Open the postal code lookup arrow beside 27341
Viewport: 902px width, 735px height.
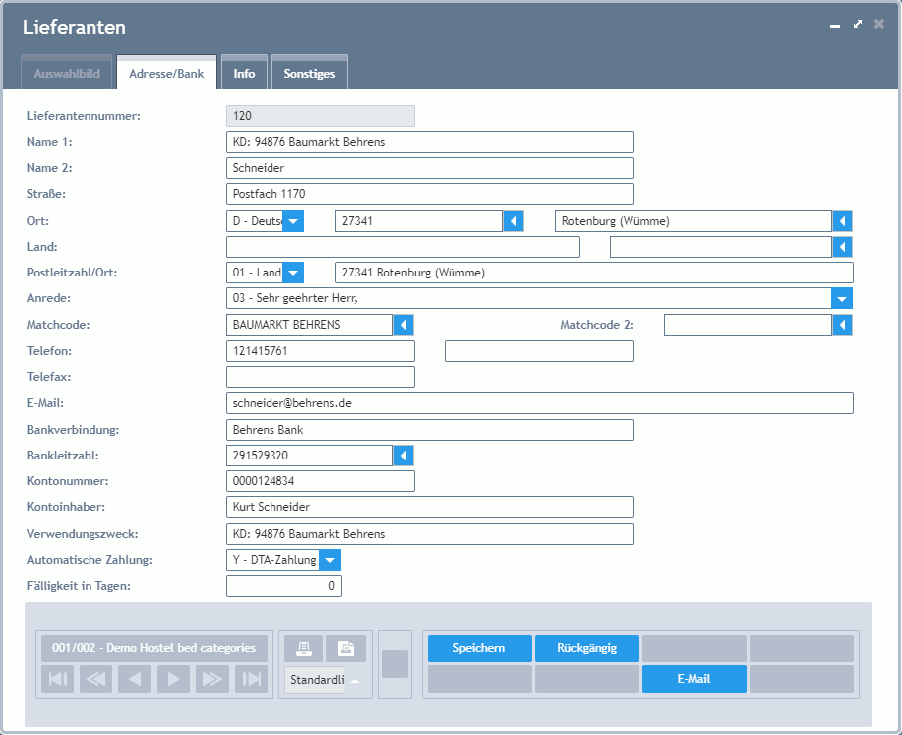514,221
